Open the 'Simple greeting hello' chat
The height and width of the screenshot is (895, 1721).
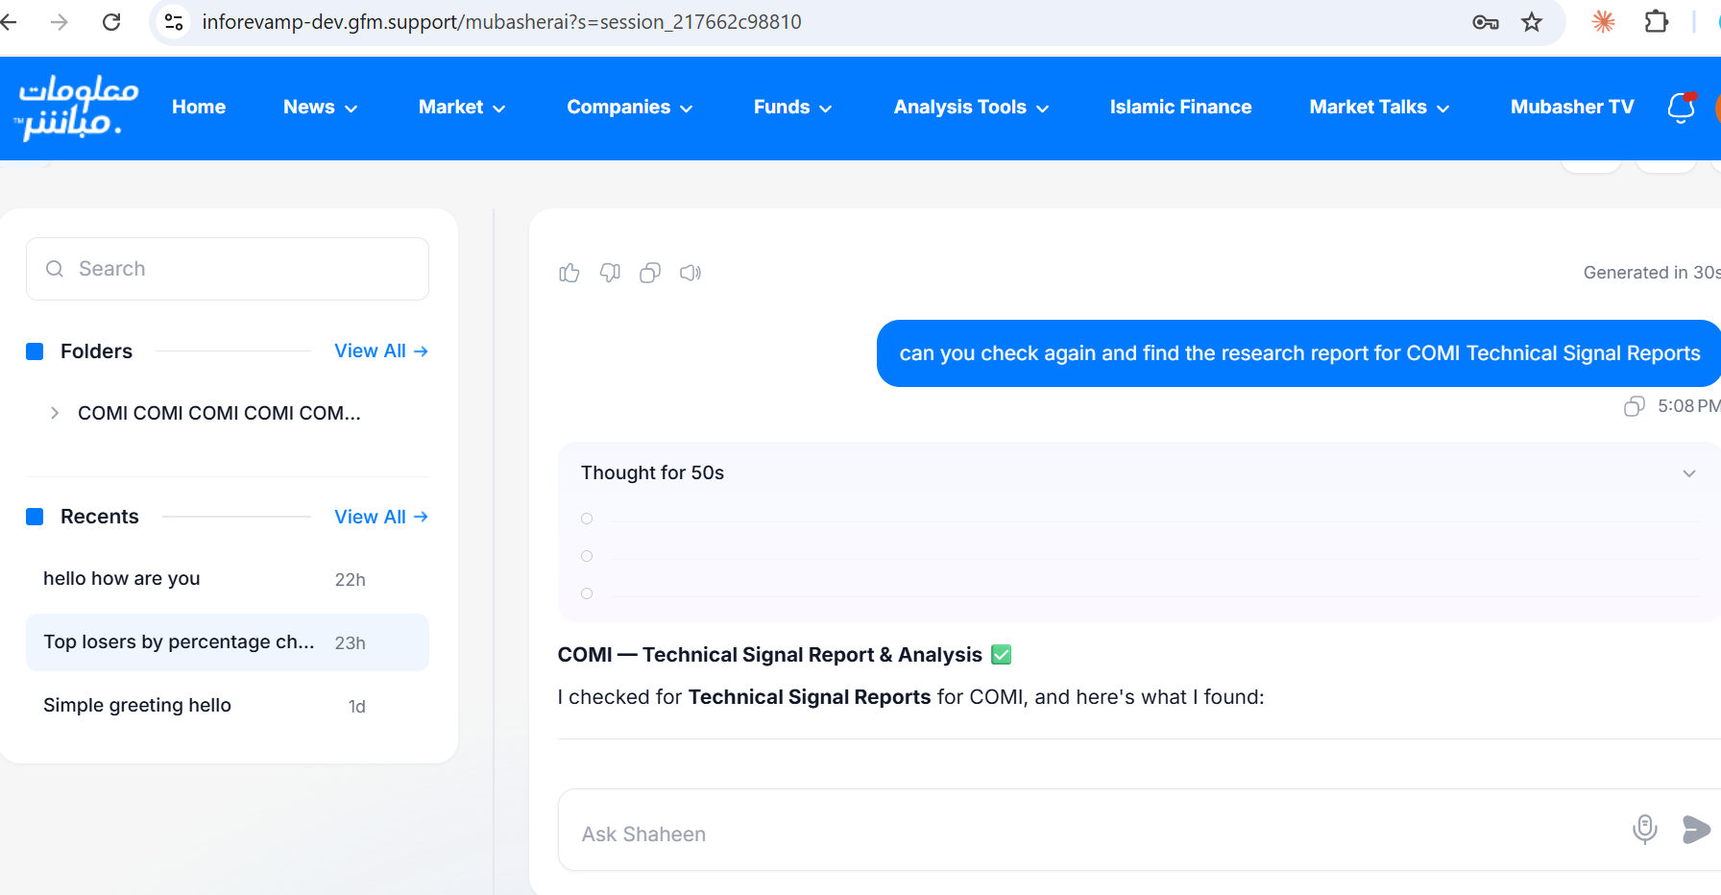[x=228, y=706]
